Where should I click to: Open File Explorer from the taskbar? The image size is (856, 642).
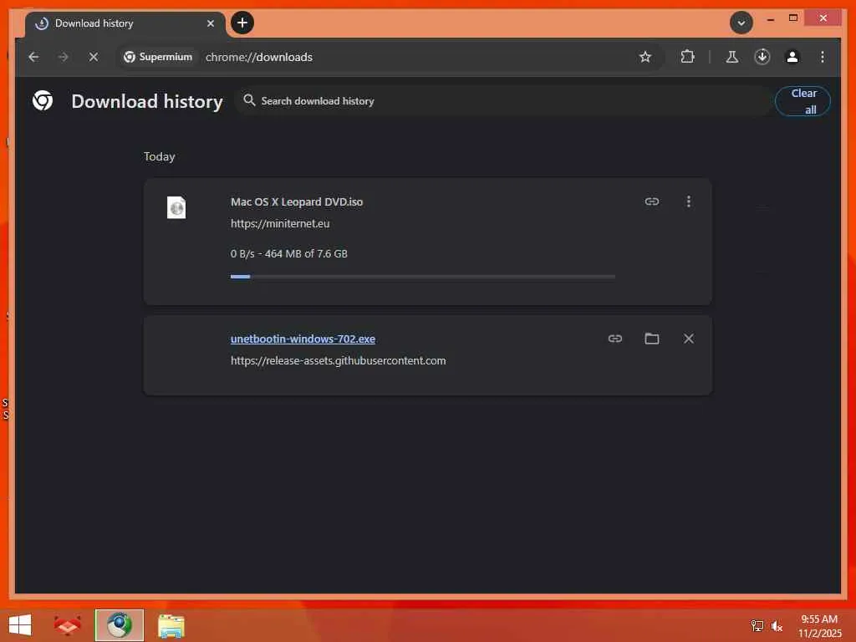tap(171, 625)
